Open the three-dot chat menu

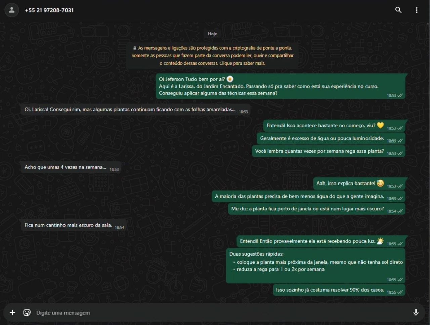417,10
